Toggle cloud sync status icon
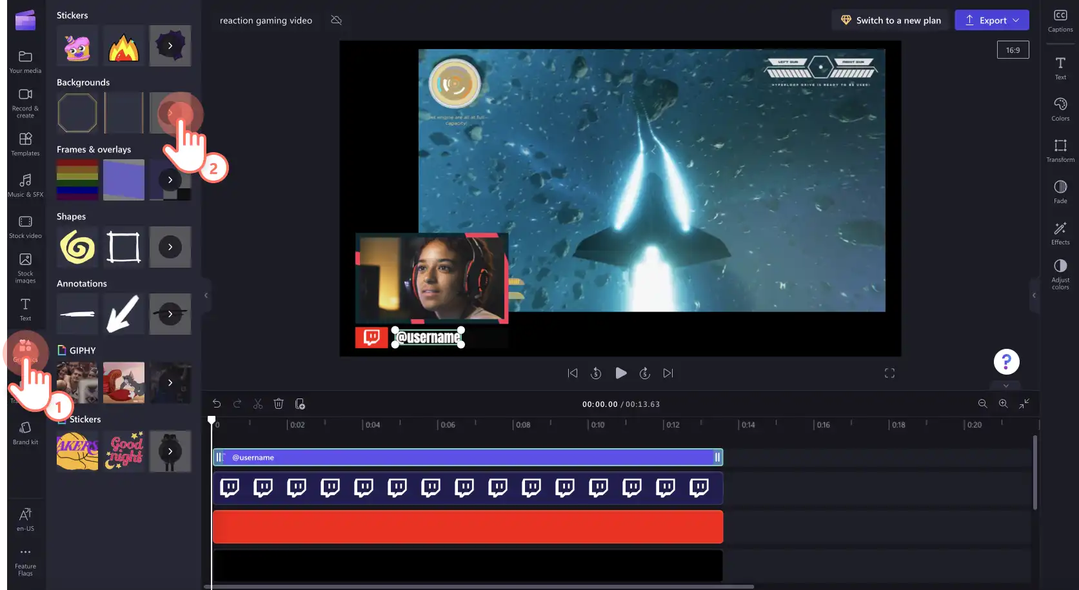Screen dimensions: 1079x590 tap(336, 20)
